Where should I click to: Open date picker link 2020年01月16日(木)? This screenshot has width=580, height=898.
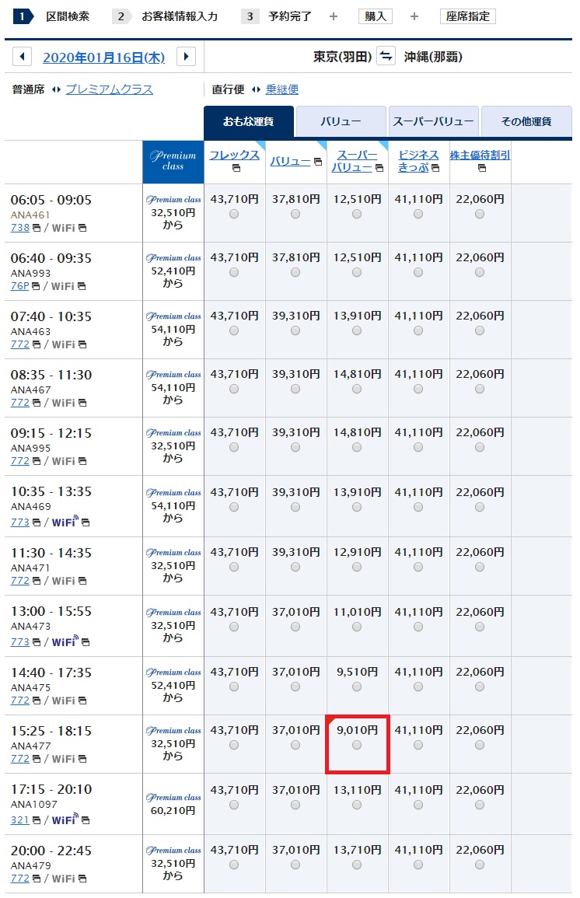coord(103,58)
